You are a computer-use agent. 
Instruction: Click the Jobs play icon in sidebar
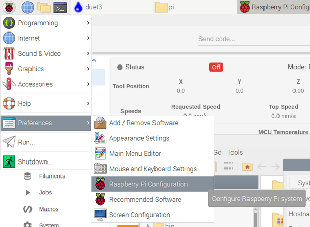point(27,193)
